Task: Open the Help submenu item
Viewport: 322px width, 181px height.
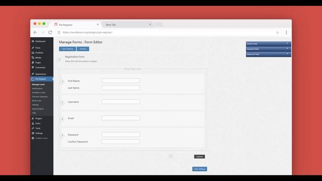Action: click(34, 113)
